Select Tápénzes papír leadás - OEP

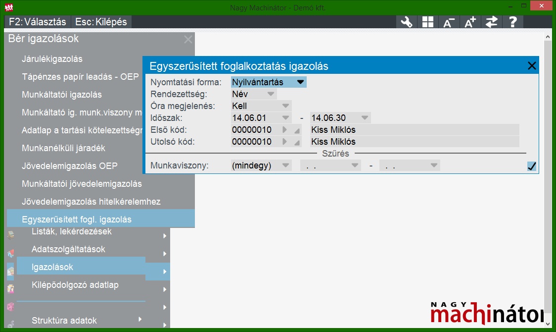coord(80,77)
